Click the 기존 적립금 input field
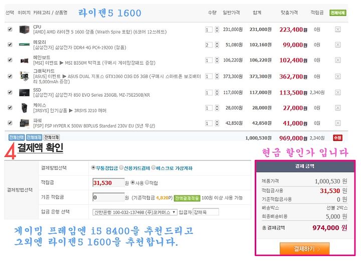This screenshot has width=361, height=261. tap(108, 197)
